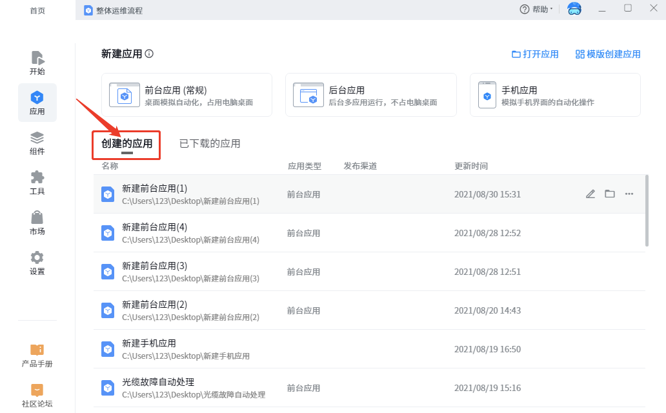Open folder icon for 新建前台应用(1) row
The image size is (666, 413).
(610, 194)
